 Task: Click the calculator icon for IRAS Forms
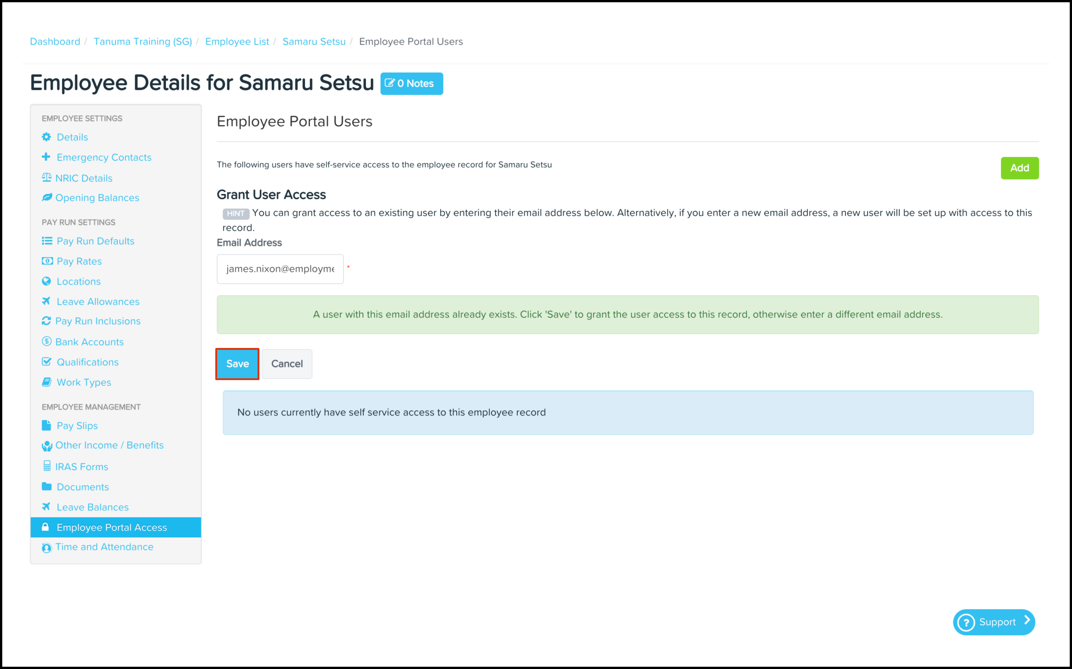[47, 466]
